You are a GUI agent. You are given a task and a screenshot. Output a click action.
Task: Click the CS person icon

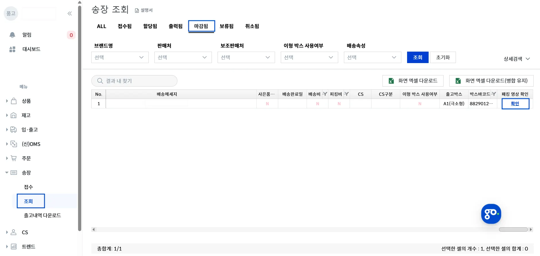[13, 232]
